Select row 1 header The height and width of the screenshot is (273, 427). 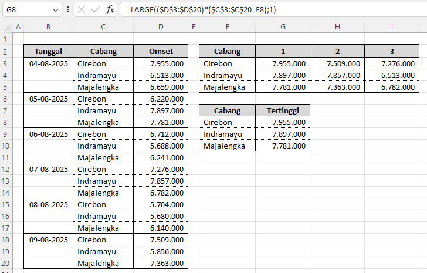click(x=5, y=39)
